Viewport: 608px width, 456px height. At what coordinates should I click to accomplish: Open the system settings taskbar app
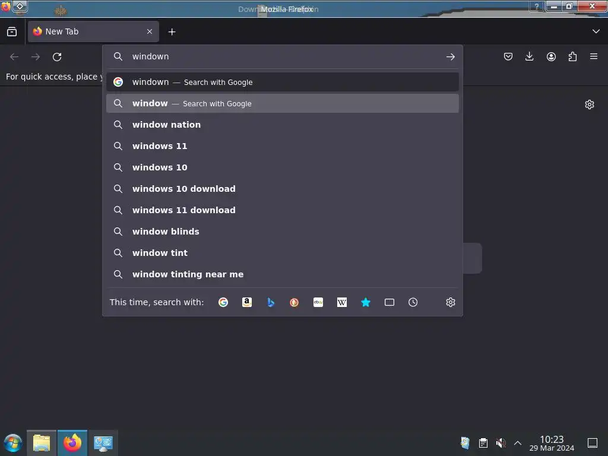coord(103,443)
